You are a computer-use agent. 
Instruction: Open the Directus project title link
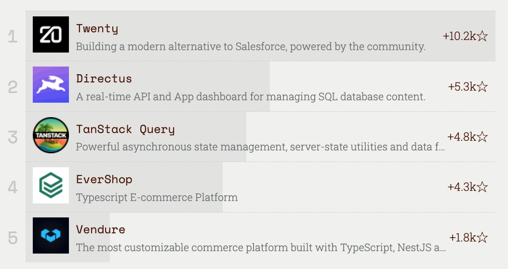(x=104, y=79)
